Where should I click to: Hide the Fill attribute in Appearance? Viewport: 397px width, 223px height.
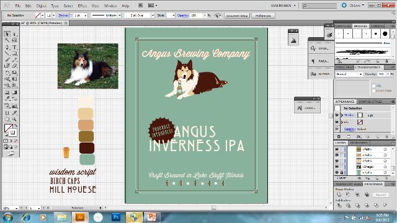click(x=337, y=122)
